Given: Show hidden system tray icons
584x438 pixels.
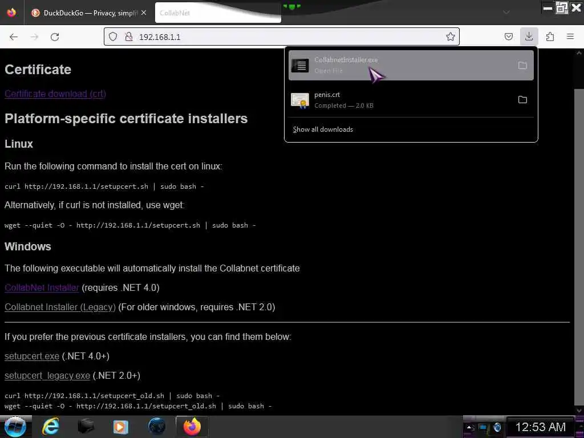Looking at the screenshot, I should click(x=470, y=427).
